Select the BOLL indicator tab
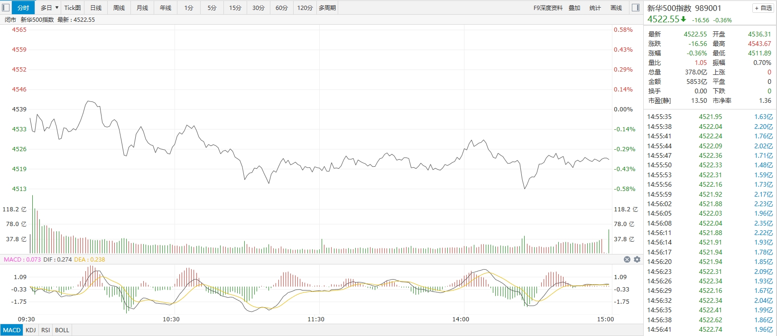The height and width of the screenshot is (336, 777). pos(62,330)
